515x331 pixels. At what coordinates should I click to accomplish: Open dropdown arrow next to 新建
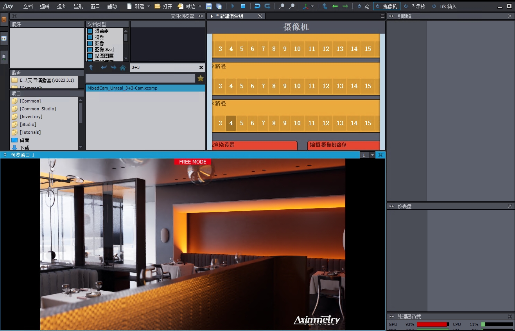tap(149, 6)
